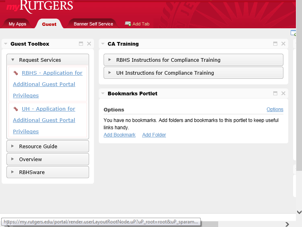Click the add-portlet icon below the banner

pyautogui.click(x=293, y=33)
